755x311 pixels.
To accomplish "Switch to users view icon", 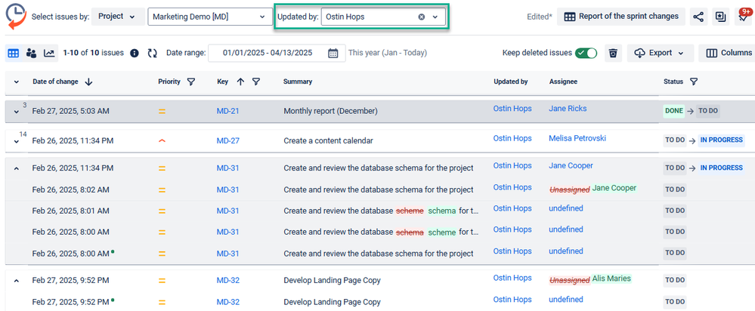I will pyautogui.click(x=31, y=53).
